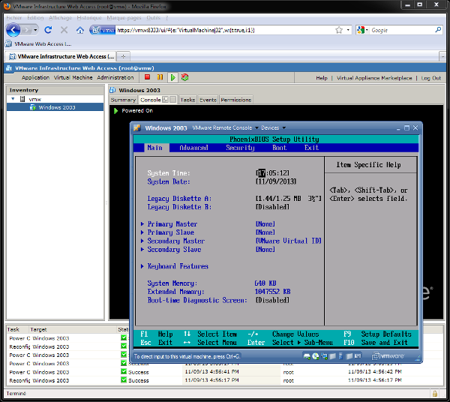Image resolution: width=450 pixels, height=402 pixels.
Task: Click the rightmost device status icon in Remote Console
Action: (x=358, y=356)
